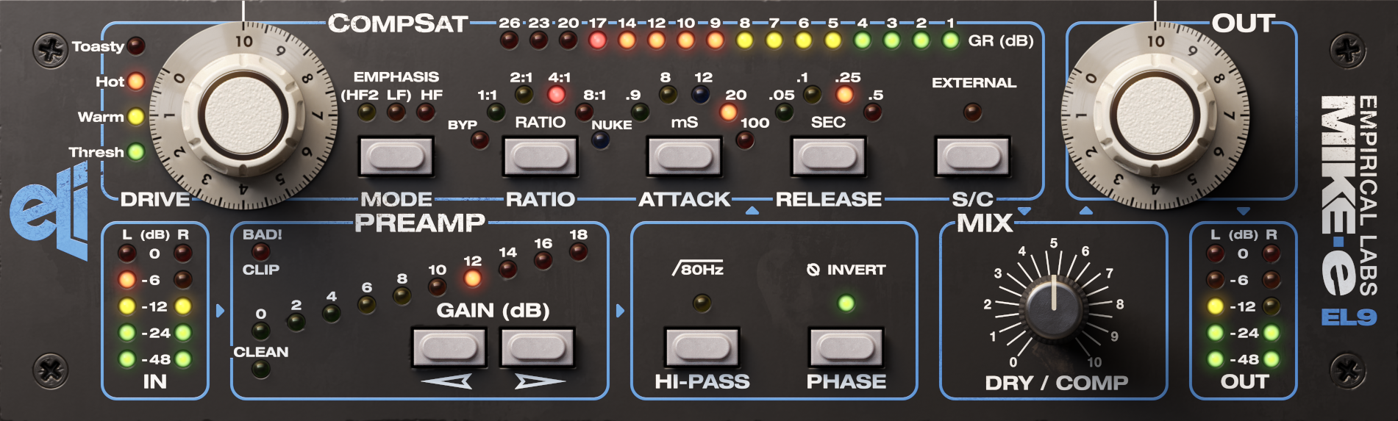Increase preamp gain with right arrow button
Viewport: 1398px width, 421px height.
(x=538, y=348)
